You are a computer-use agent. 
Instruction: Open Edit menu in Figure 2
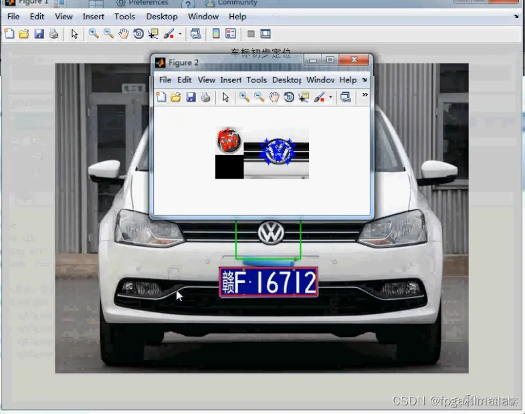[x=184, y=80]
